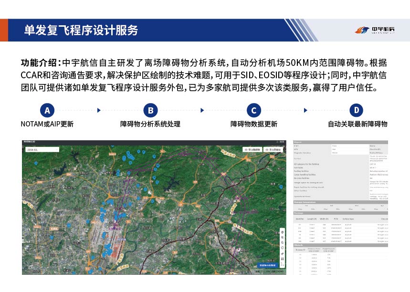Click the fifth icon in map tool strip

pyautogui.click(x=283, y=253)
